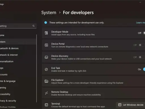Toggle Developer Mode switch
This screenshot has width=145, height=109.
pos(144,33)
